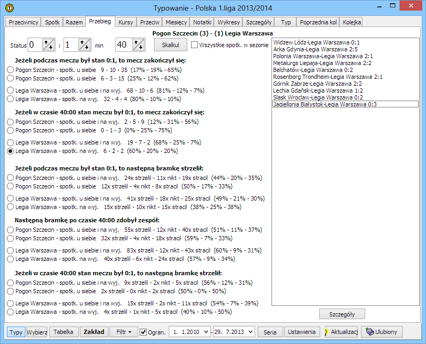
Task: Open the start date 1.1.2010 dropdown arrow
Action: [206, 332]
